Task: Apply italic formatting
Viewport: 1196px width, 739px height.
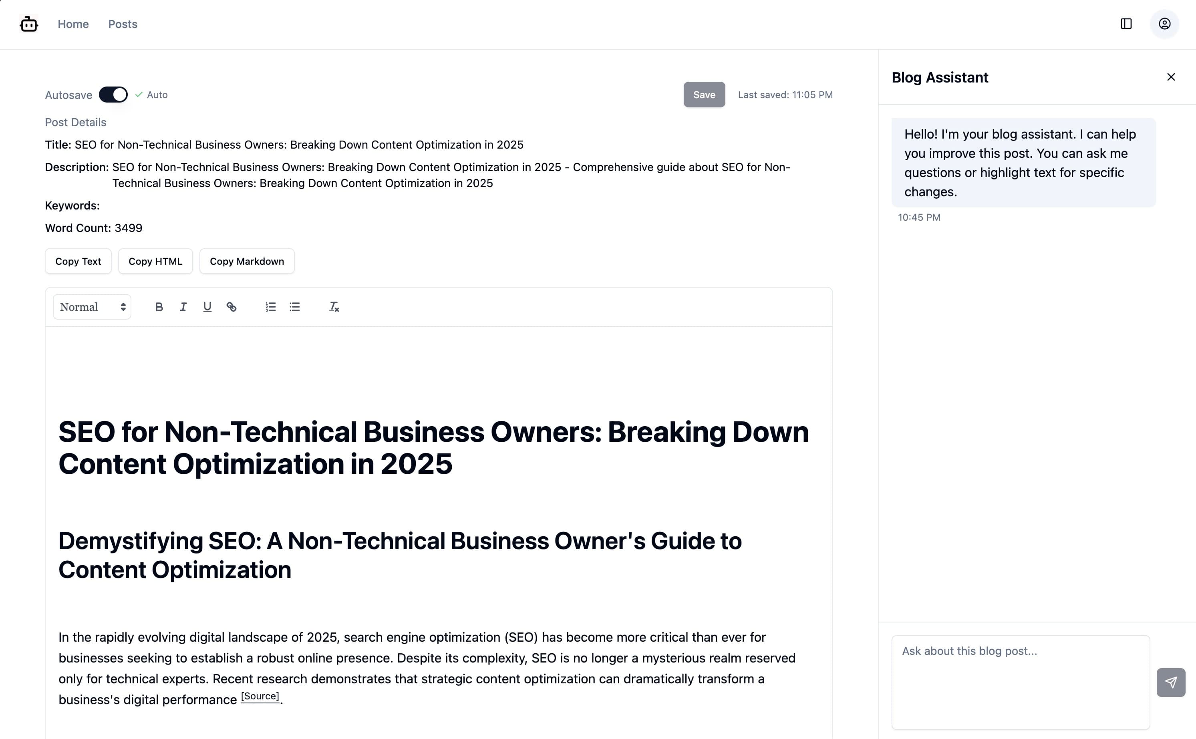Action: point(183,307)
